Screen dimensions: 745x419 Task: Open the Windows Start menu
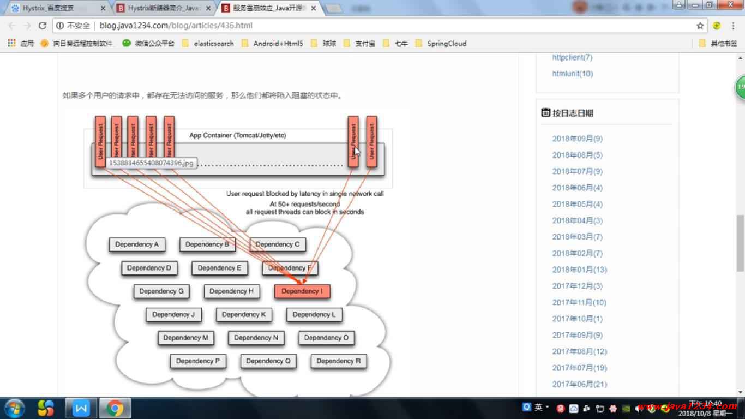(15, 408)
